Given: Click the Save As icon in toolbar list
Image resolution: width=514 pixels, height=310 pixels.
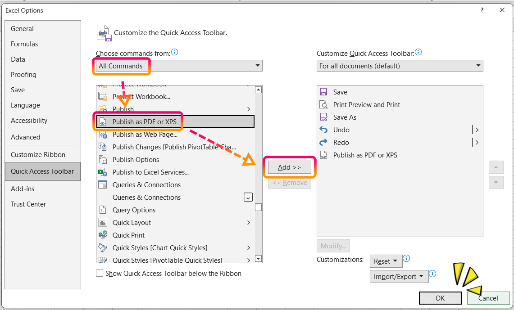Looking at the screenshot, I should (323, 117).
